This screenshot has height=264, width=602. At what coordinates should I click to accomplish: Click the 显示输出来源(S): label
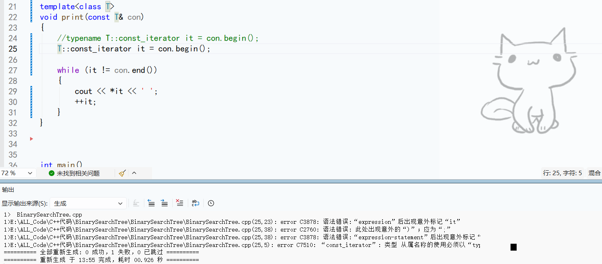coord(24,203)
